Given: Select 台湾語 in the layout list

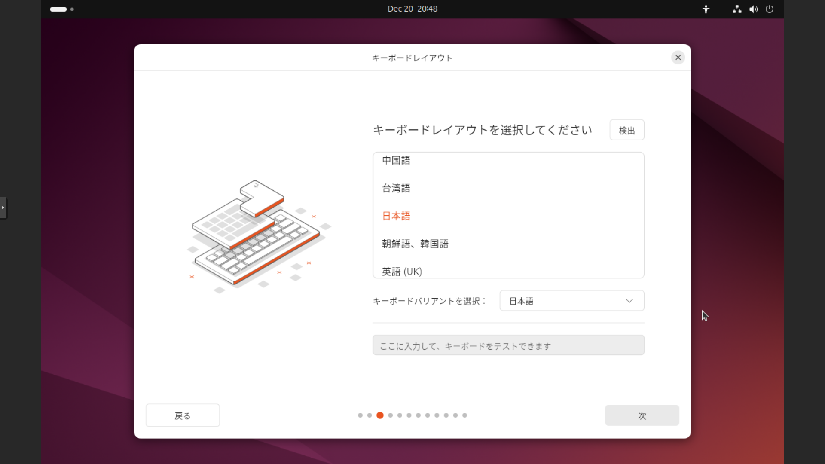Looking at the screenshot, I should click(x=396, y=188).
